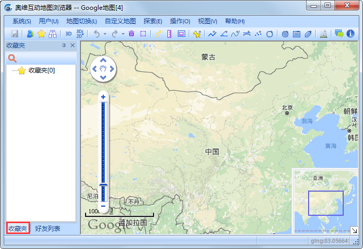This screenshot has width=363, height=249.
Task: Zoom out with the minus button
Action: point(103,206)
